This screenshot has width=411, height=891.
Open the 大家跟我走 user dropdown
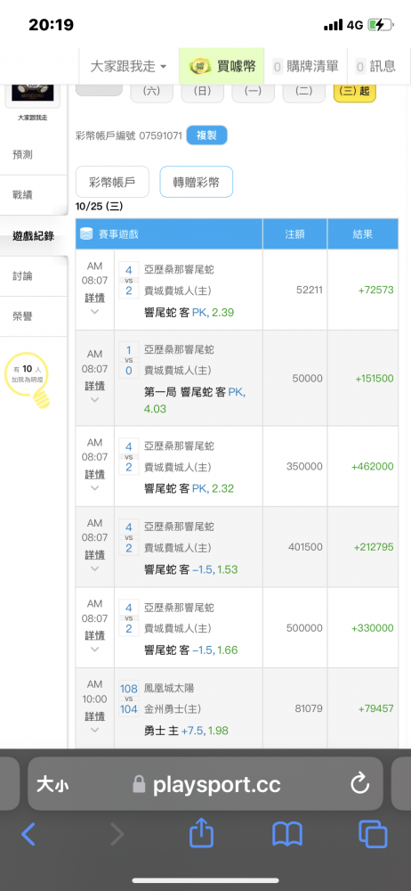[128, 67]
